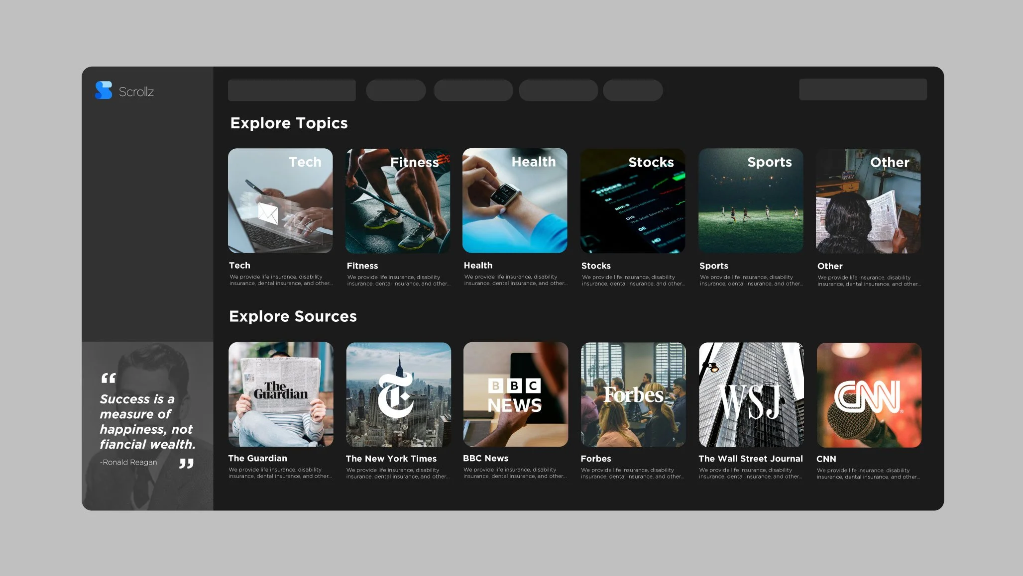Open the WSJ logo card
This screenshot has width=1023, height=576.
click(751, 394)
